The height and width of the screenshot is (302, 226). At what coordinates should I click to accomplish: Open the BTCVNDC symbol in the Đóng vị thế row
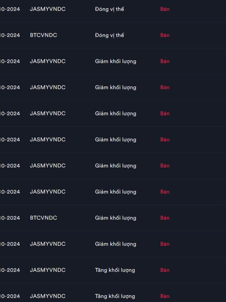click(43, 35)
